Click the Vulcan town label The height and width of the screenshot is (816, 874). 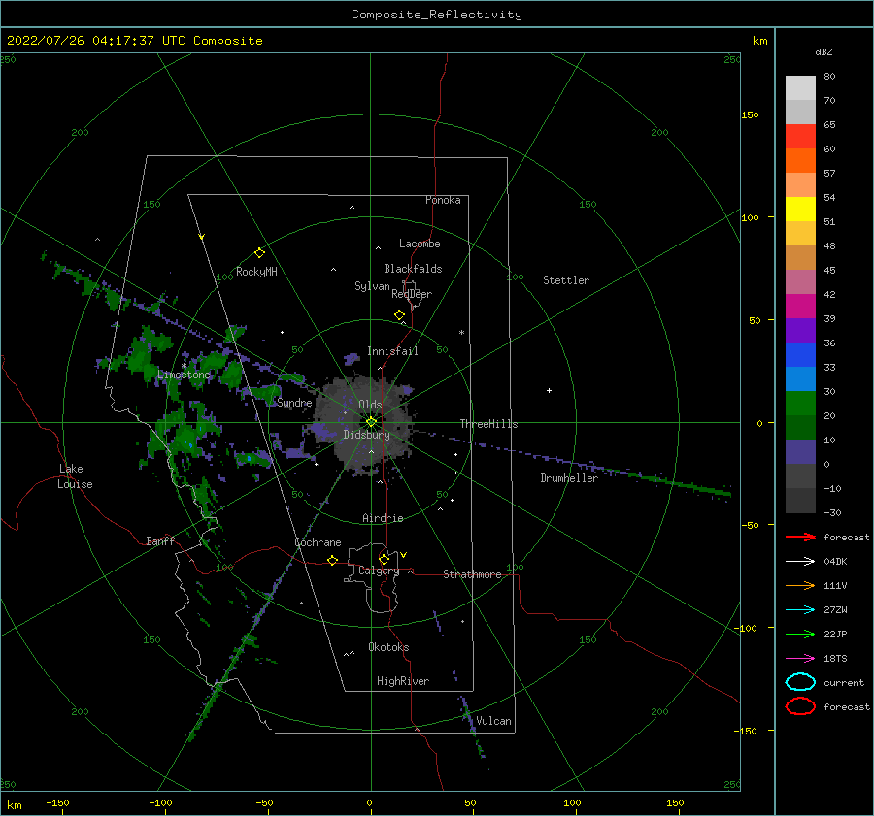[494, 721]
